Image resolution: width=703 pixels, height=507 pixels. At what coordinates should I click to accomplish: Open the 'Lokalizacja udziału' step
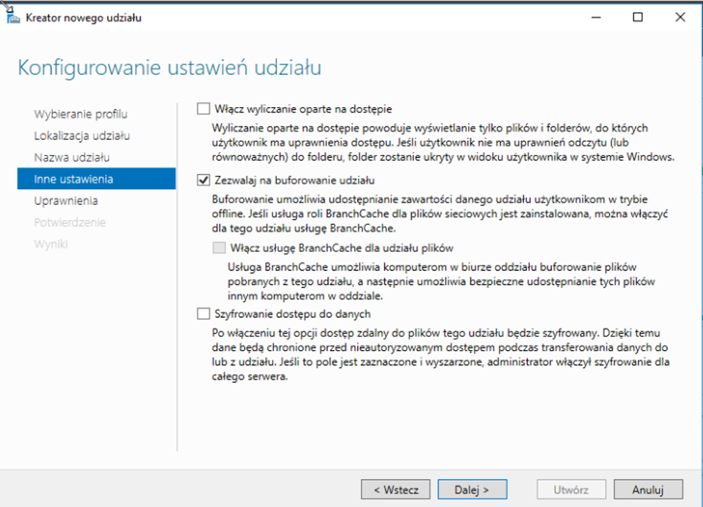tap(82, 136)
